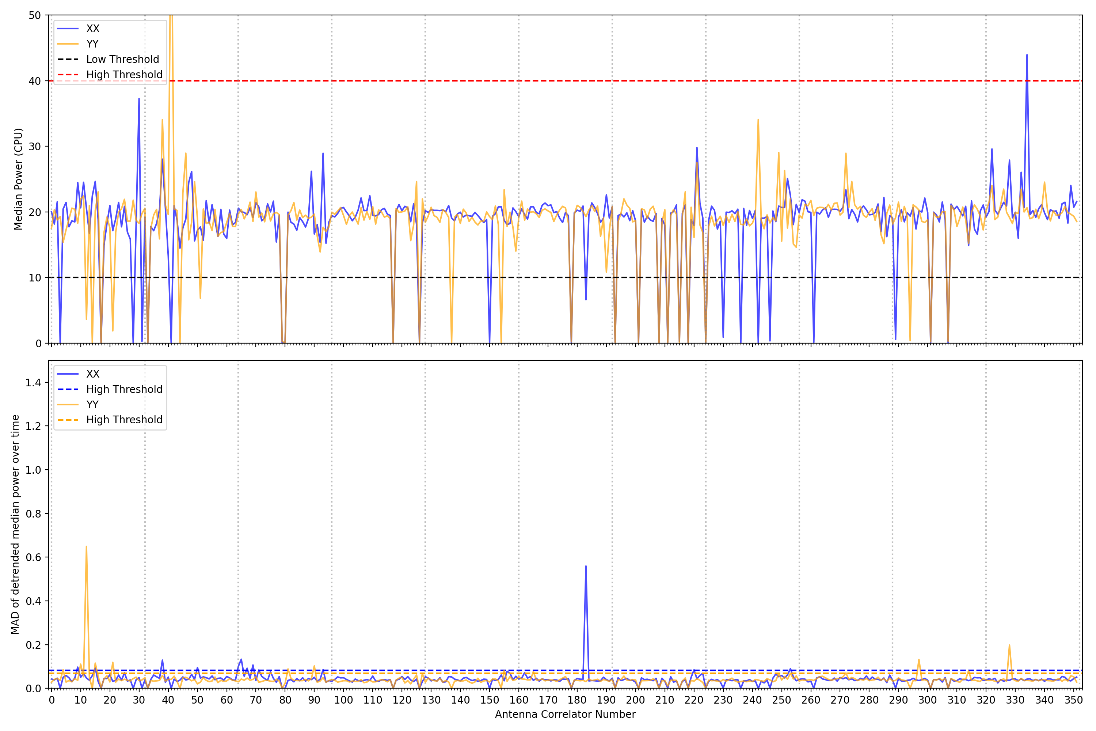Click the y-axis tick label 50 in top plot
The height and width of the screenshot is (731, 1096).
tap(34, 15)
